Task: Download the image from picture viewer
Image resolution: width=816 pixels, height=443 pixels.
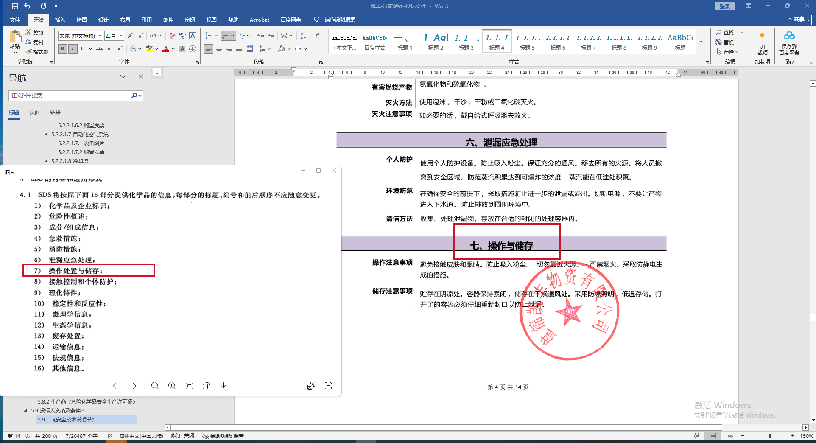Action: (x=223, y=386)
